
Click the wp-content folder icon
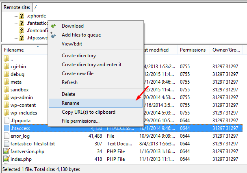(x=6, y=105)
